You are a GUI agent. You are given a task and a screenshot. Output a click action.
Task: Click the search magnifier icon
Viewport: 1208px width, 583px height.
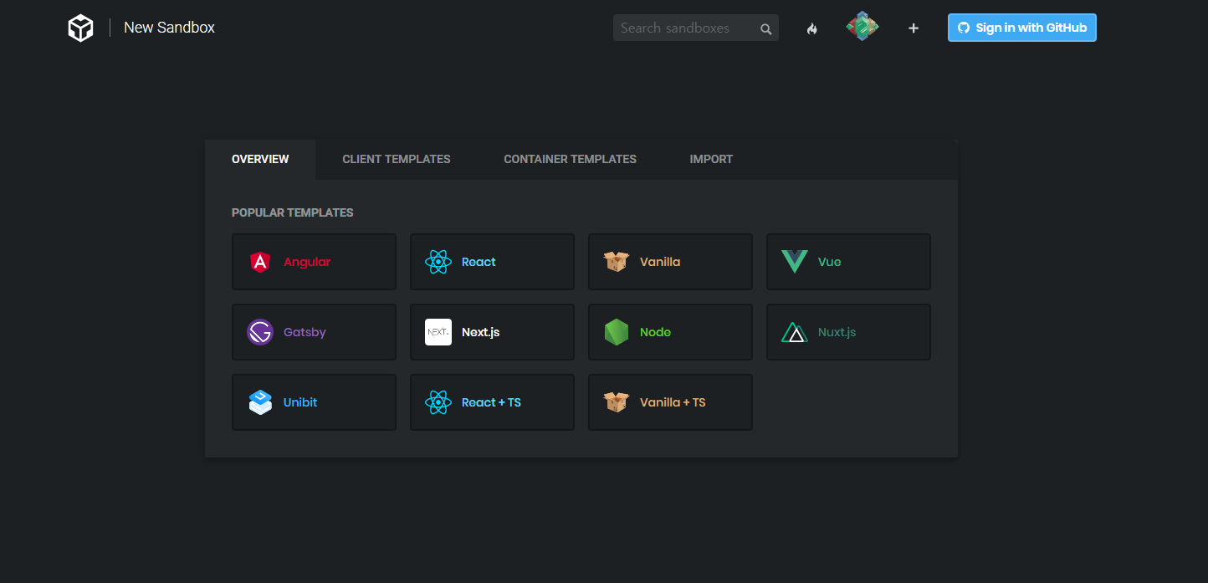(x=765, y=28)
